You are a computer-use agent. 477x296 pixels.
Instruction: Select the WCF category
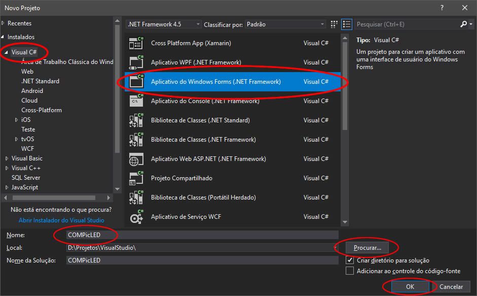[x=27, y=148]
